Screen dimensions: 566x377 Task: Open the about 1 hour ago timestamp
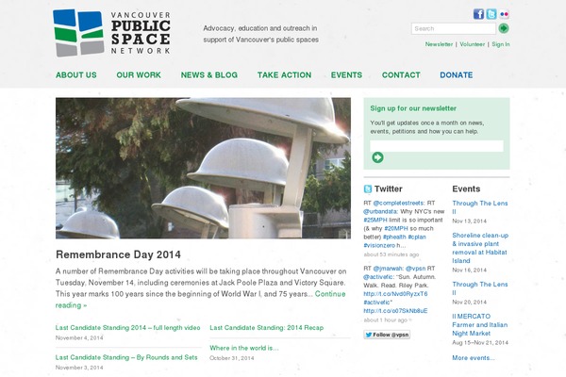(x=385, y=320)
